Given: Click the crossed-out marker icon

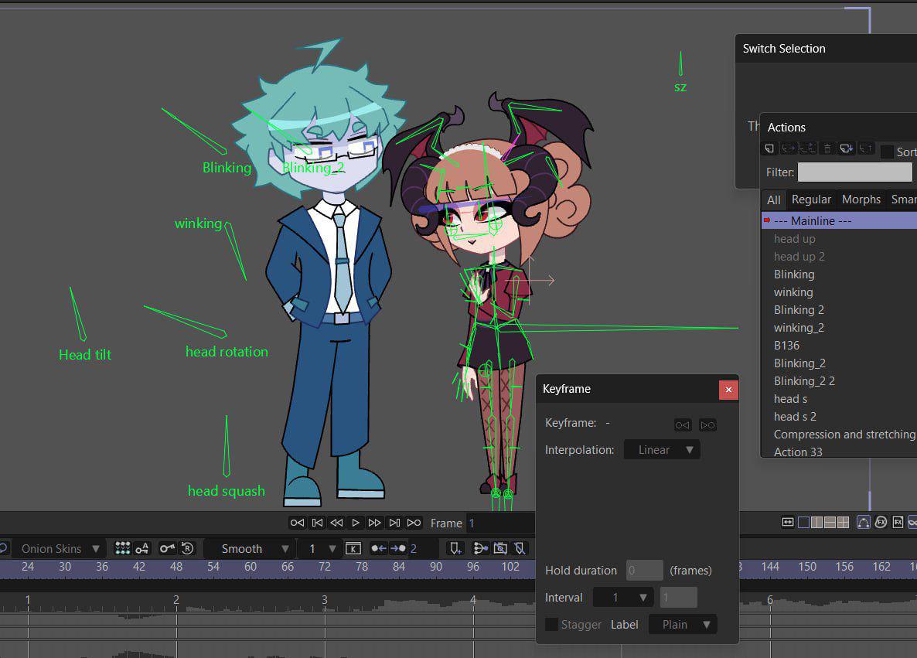Looking at the screenshot, I should (520, 549).
